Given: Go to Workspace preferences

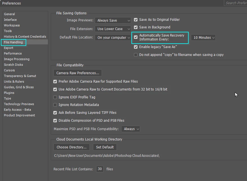Looking at the screenshot, I should click(12, 25).
